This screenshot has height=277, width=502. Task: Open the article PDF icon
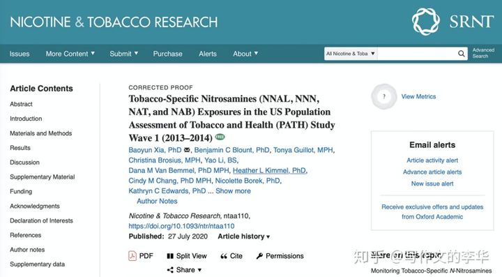pyautogui.click(x=132, y=256)
